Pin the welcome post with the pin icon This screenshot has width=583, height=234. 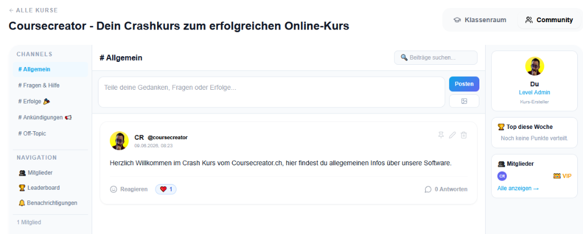click(441, 135)
